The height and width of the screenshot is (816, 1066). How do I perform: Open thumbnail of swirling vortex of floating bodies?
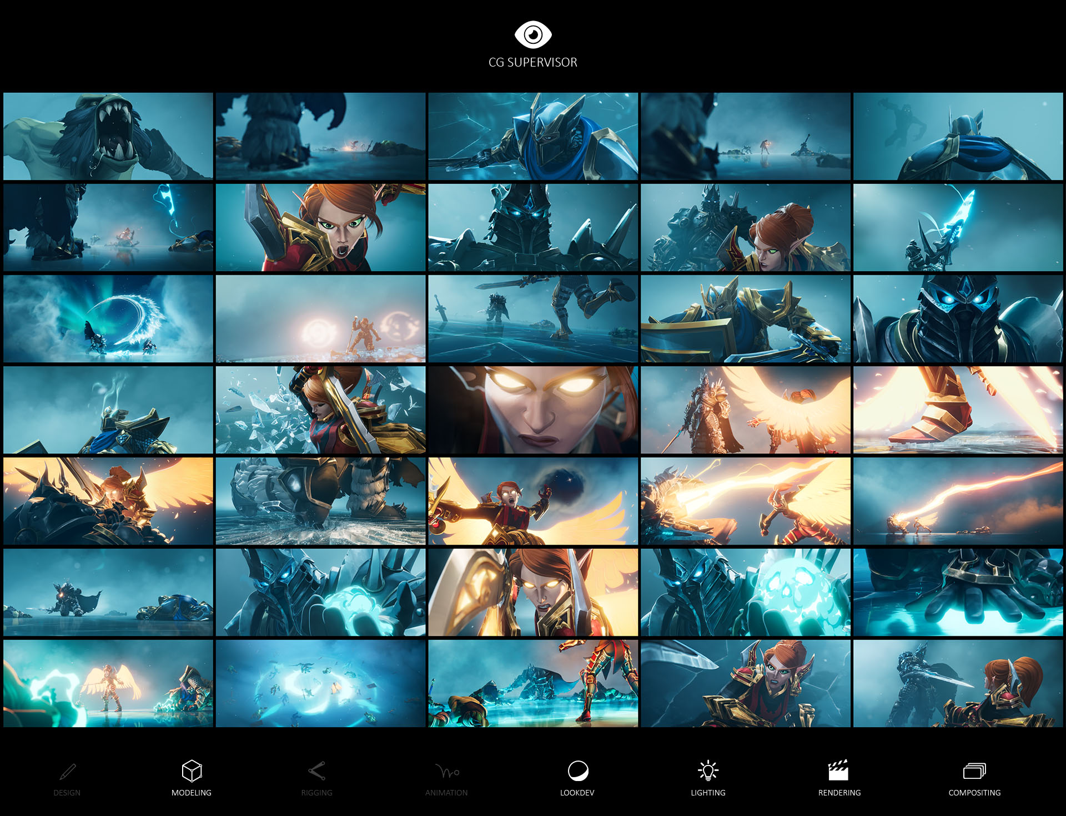(x=320, y=683)
